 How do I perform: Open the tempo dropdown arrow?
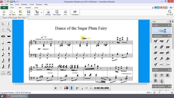click(91, 88)
